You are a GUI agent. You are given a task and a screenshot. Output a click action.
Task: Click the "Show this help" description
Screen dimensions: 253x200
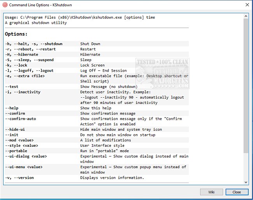[x=96, y=108]
